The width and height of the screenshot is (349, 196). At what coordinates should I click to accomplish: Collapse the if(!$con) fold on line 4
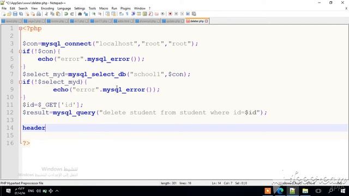pos(20,51)
